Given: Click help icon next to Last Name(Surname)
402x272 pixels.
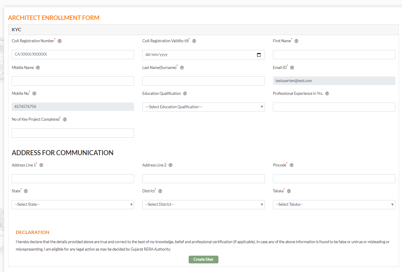Looking at the screenshot, I should tap(182, 68).
